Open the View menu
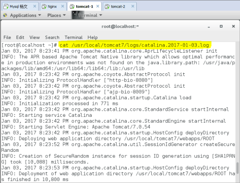The height and width of the screenshot is (183, 240). pos(35,37)
